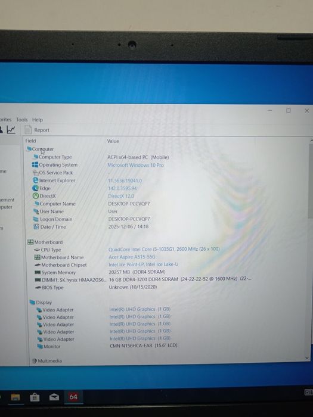The height and width of the screenshot is (417, 313).
Task: Open the Edge version 142.0.3595.94 link
Action: (x=122, y=188)
